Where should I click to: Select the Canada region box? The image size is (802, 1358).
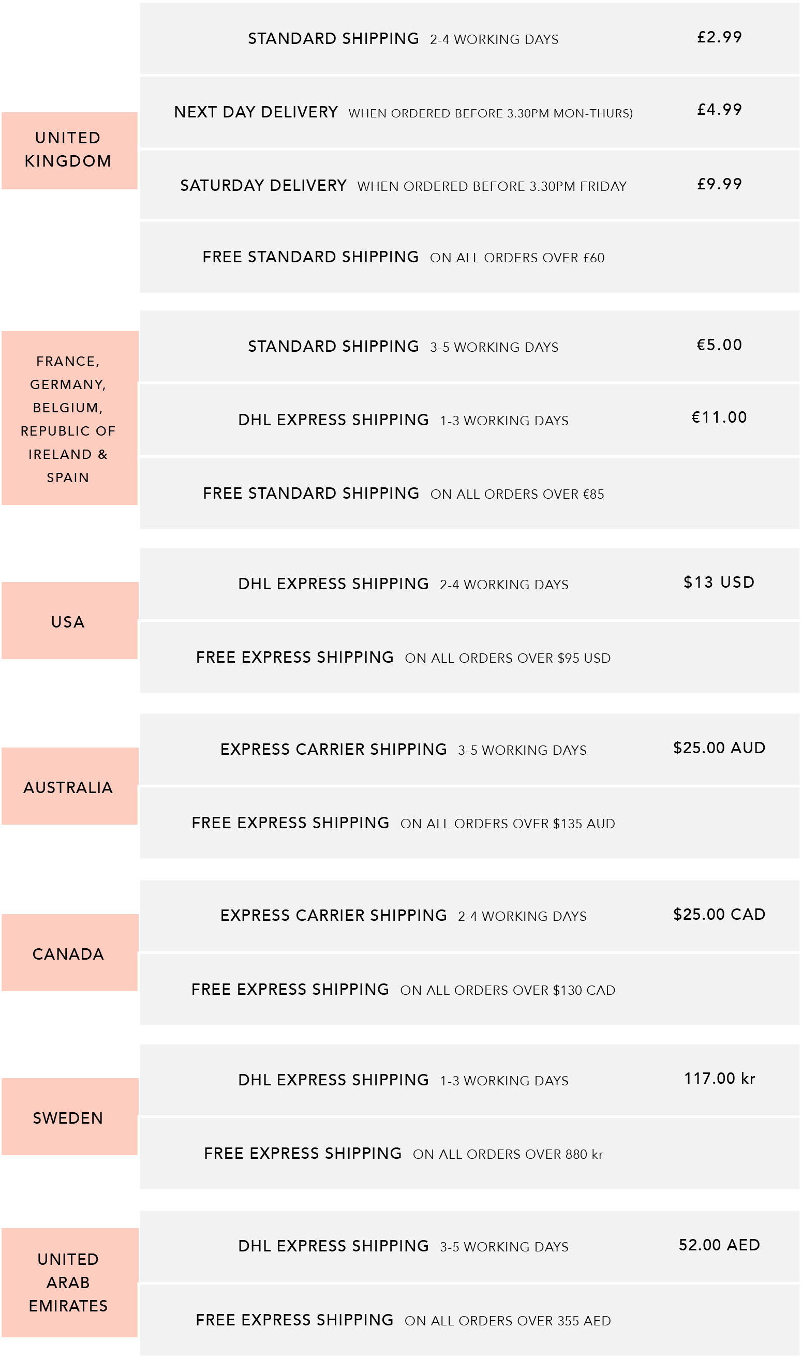pyautogui.click(x=69, y=953)
